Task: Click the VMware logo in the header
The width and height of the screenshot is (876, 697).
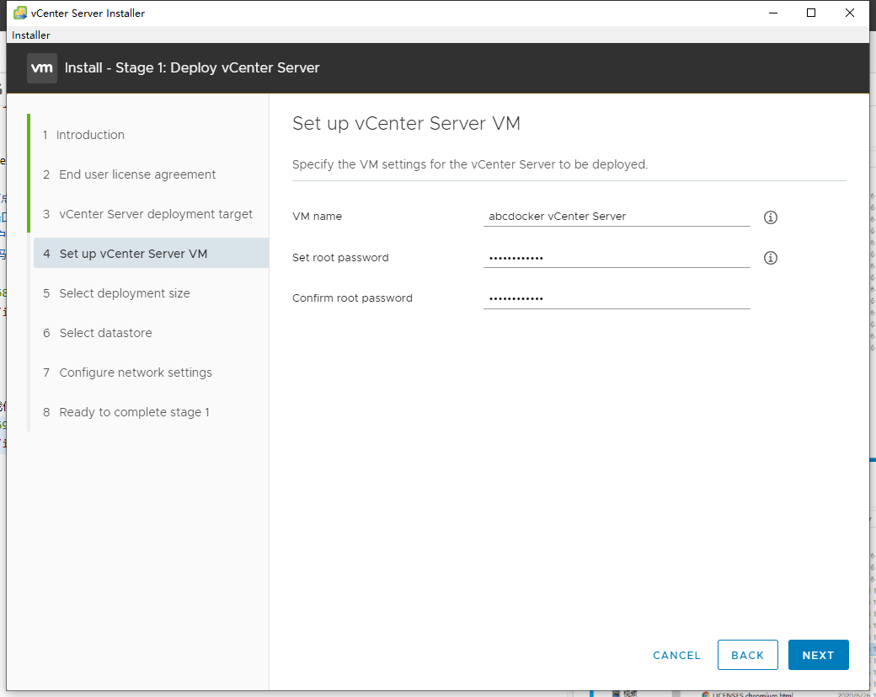Action: [41, 68]
